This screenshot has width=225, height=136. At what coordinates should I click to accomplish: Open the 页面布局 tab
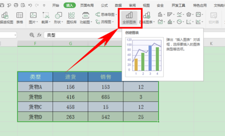click(x=87, y=5)
